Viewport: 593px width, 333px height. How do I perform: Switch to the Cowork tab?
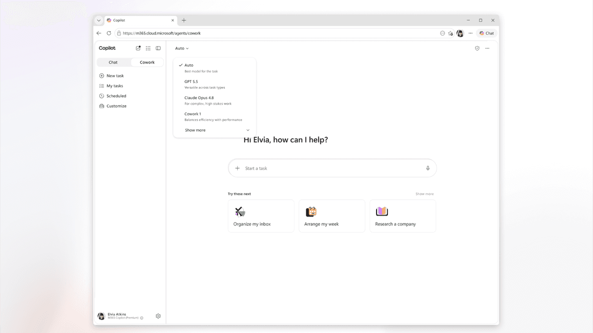tap(147, 62)
